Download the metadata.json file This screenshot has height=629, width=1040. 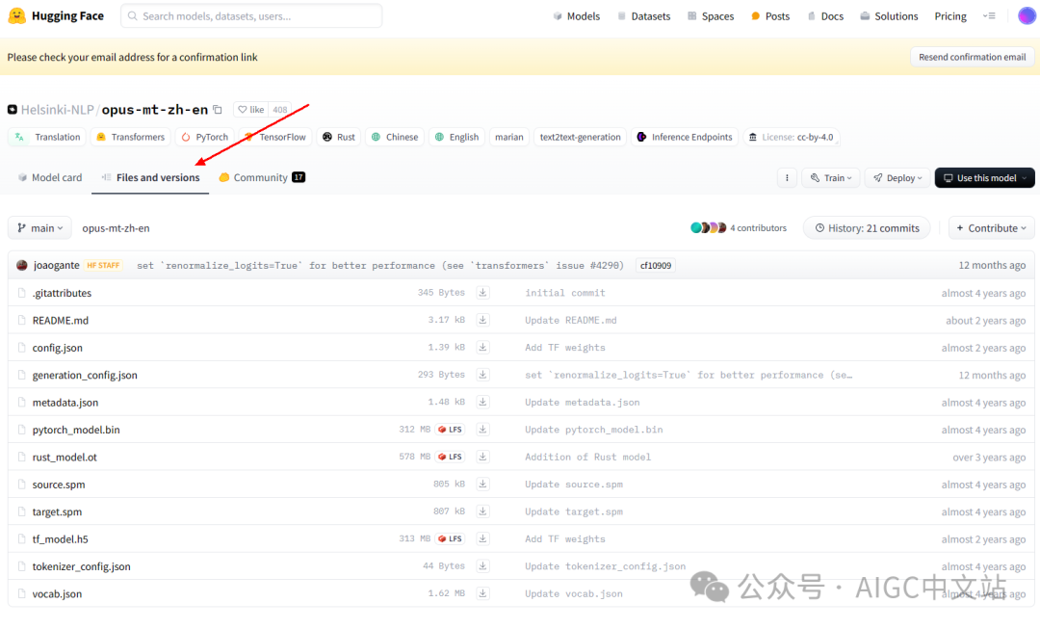482,402
